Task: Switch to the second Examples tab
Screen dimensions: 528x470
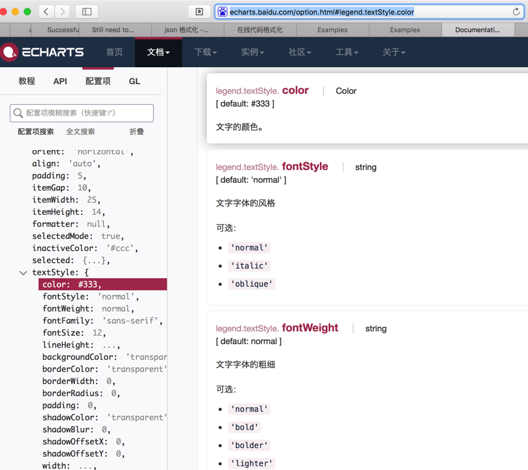Action: click(405, 30)
